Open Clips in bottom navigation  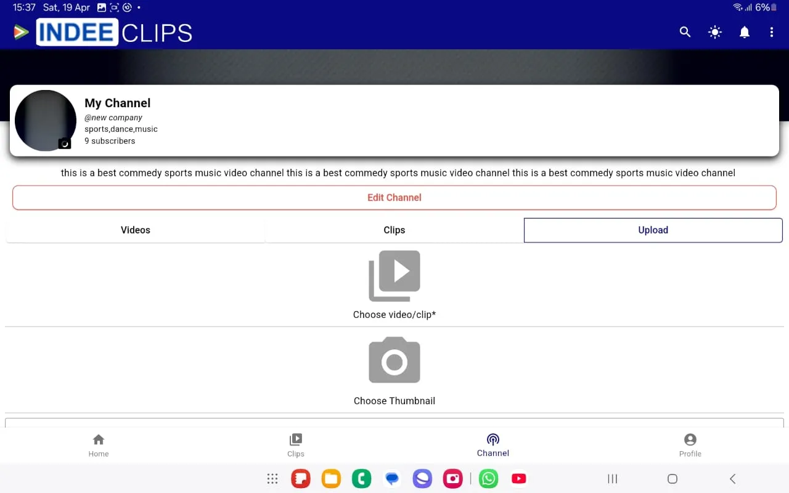click(x=296, y=446)
